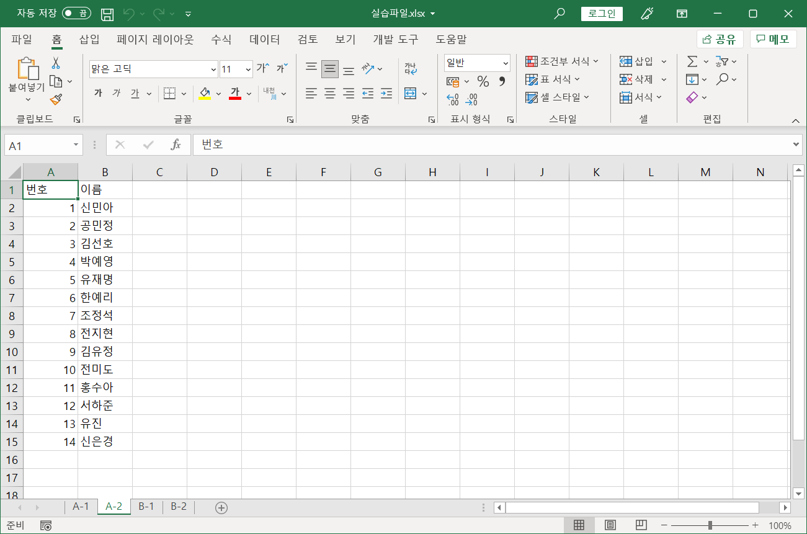Click the Merge and Center icon

[x=410, y=94]
